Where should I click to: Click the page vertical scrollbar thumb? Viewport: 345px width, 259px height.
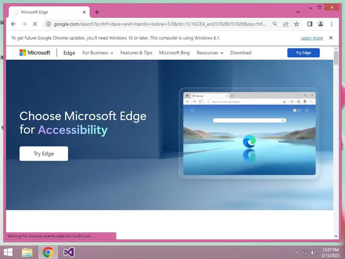coord(336,58)
